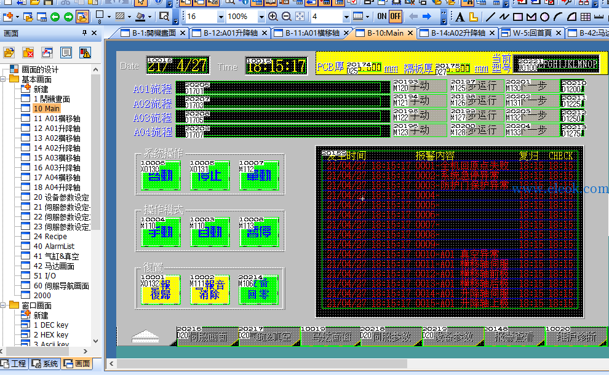This screenshot has width=609, height=375.
Task: Close the B-10:Main tab
Action: click(410, 33)
